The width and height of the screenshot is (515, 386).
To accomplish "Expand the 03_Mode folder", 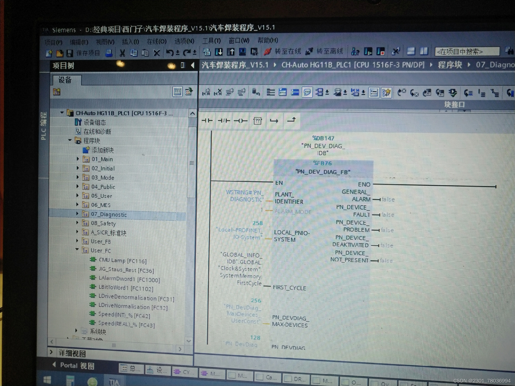I will click(78, 177).
